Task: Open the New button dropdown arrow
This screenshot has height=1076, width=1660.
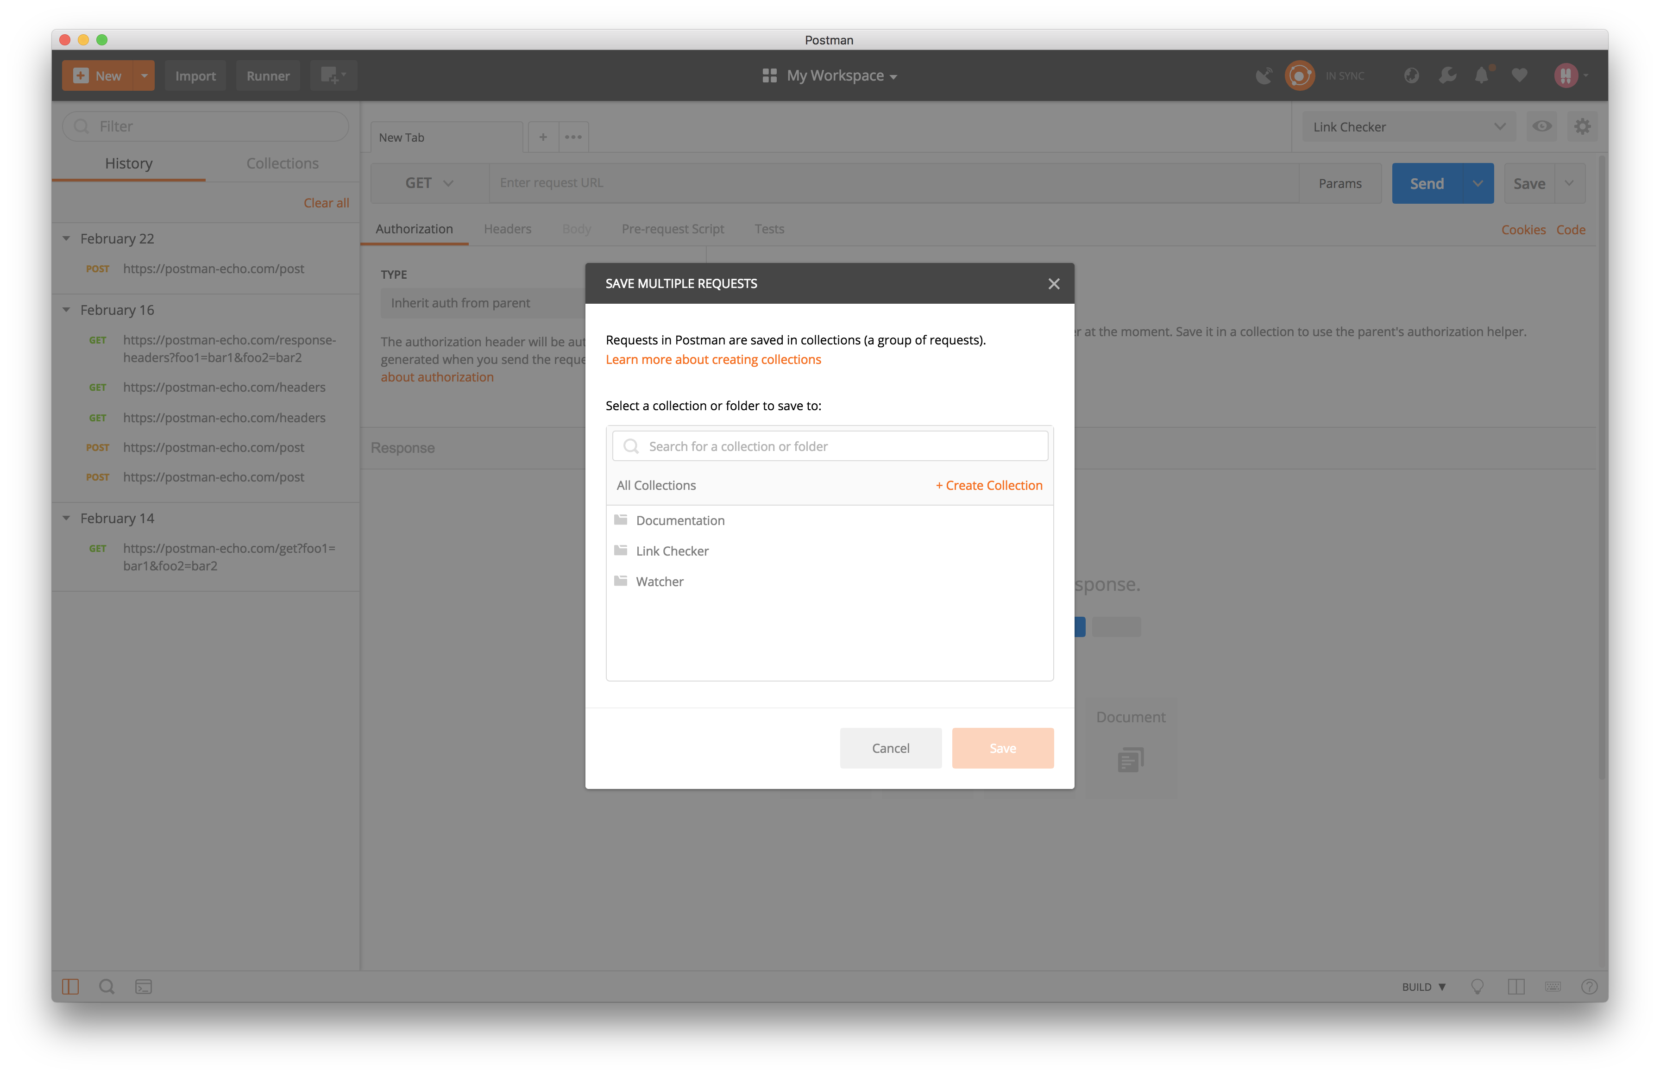Action: [144, 75]
